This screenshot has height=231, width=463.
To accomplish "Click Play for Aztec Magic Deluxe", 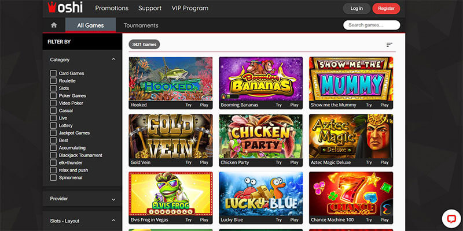I will 384,162.
